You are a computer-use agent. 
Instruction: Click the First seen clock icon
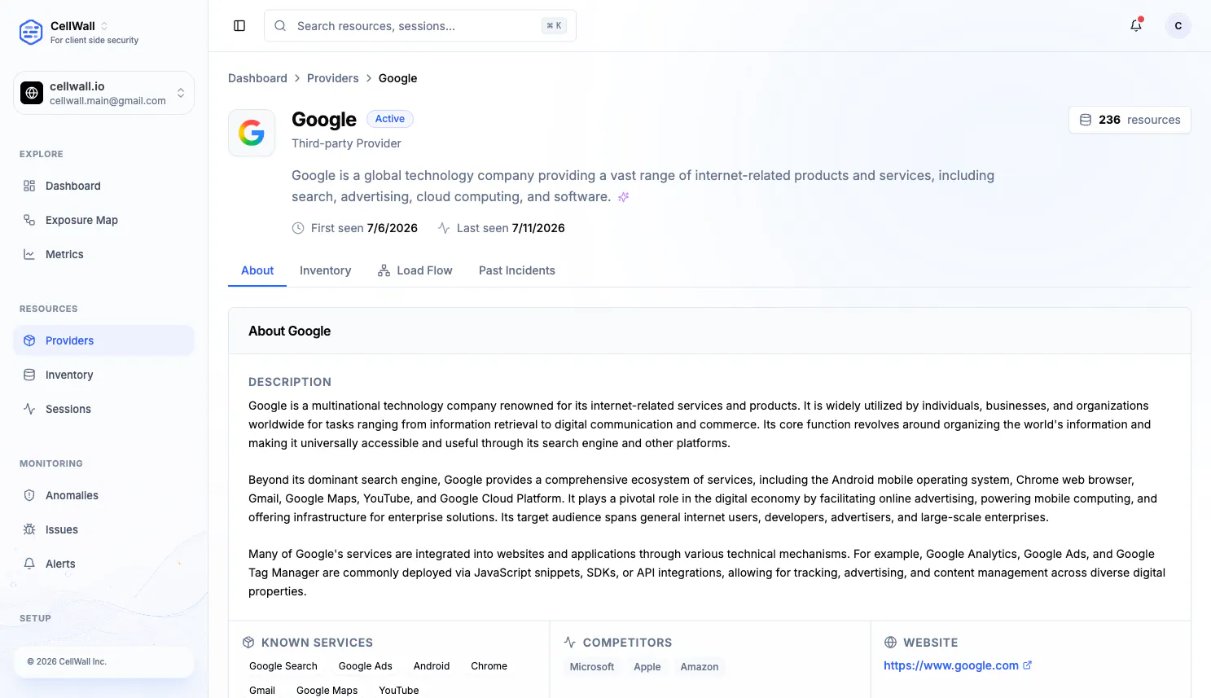point(298,228)
